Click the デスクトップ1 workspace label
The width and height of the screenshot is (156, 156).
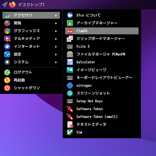pyautogui.click(x=31, y=5)
